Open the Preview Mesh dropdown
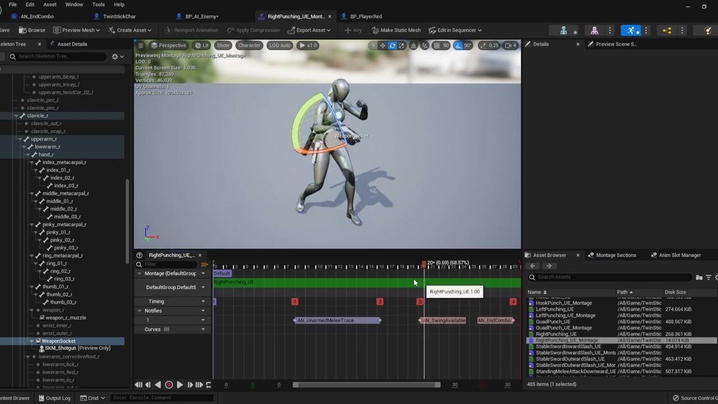The image size is (718, 404). tap(77, 30)
